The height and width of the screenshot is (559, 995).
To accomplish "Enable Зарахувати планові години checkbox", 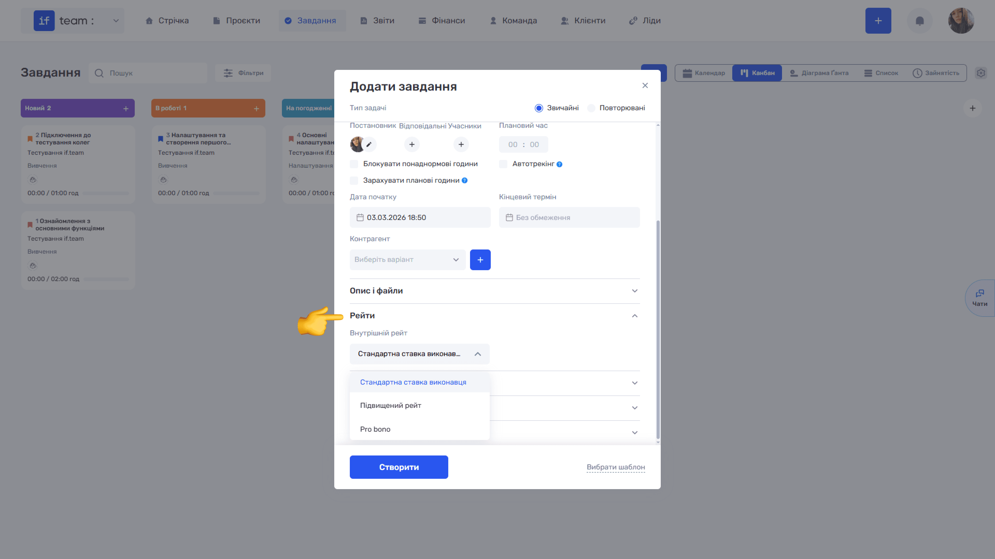I will [x=354, y=181].
